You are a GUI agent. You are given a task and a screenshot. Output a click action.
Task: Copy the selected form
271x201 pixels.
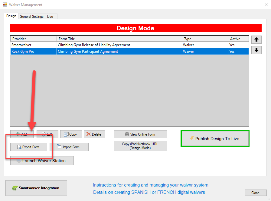tap(71, 134)
